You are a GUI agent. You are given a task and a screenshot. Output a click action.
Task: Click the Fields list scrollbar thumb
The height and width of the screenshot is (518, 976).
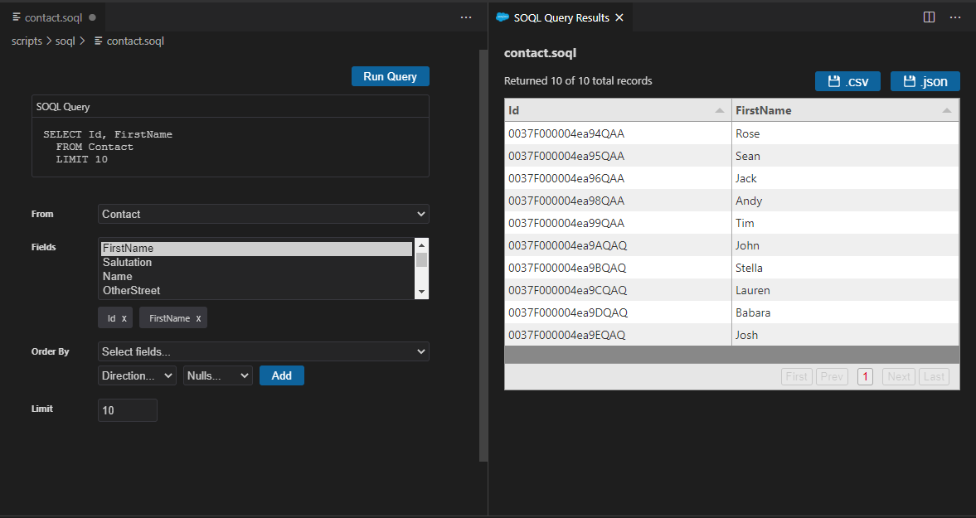421,260
